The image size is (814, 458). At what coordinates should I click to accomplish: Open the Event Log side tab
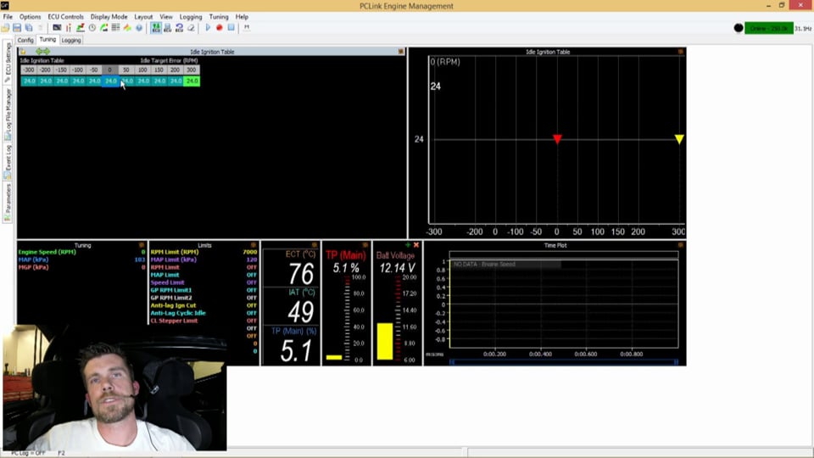click(8, 161)
